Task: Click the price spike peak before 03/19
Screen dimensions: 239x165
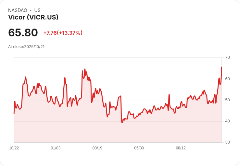Action: [85, 69]
